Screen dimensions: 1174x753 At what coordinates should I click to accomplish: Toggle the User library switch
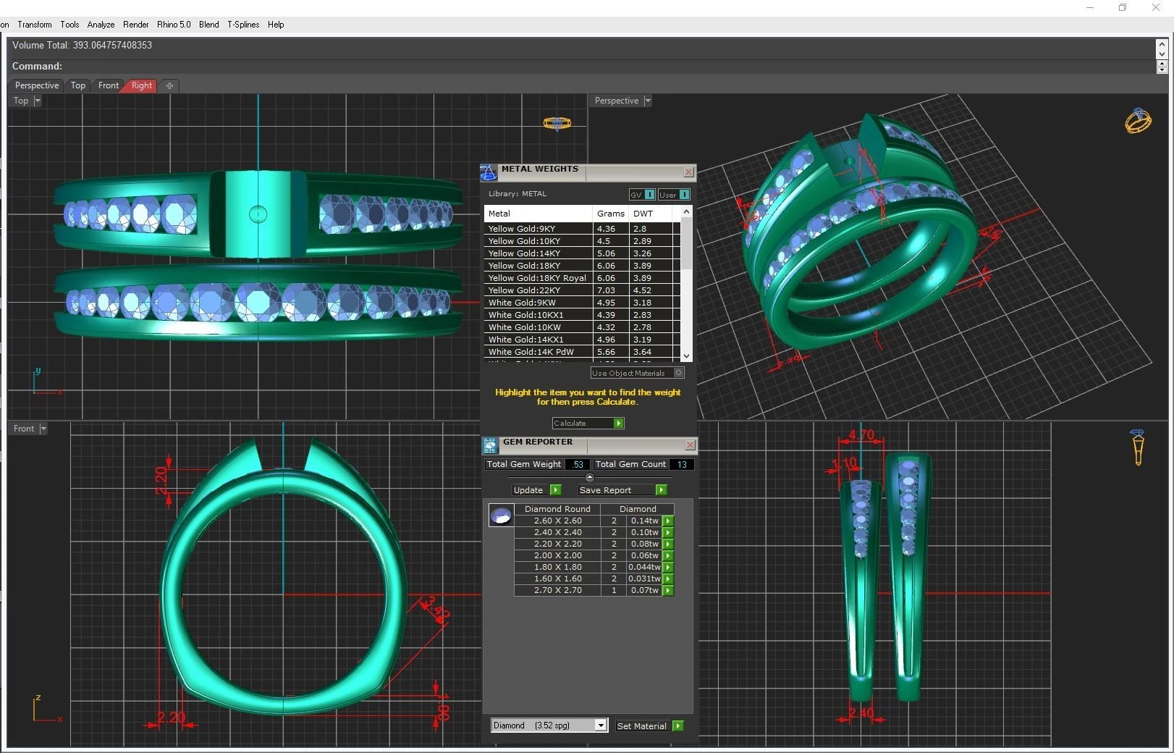(684, 195)
